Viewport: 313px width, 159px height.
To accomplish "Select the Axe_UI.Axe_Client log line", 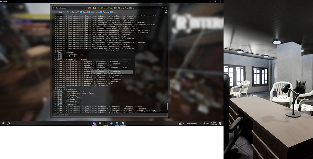I will coord(92,35).
